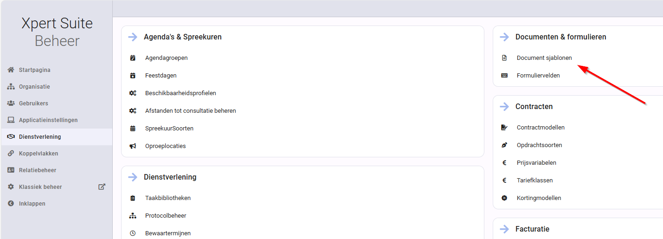Image resolution: width=663 pixels, height=239 pixels.
Task: Open Relatiebeheer in the sidebar
Action: pyautogui.click(x=38, y=170)
